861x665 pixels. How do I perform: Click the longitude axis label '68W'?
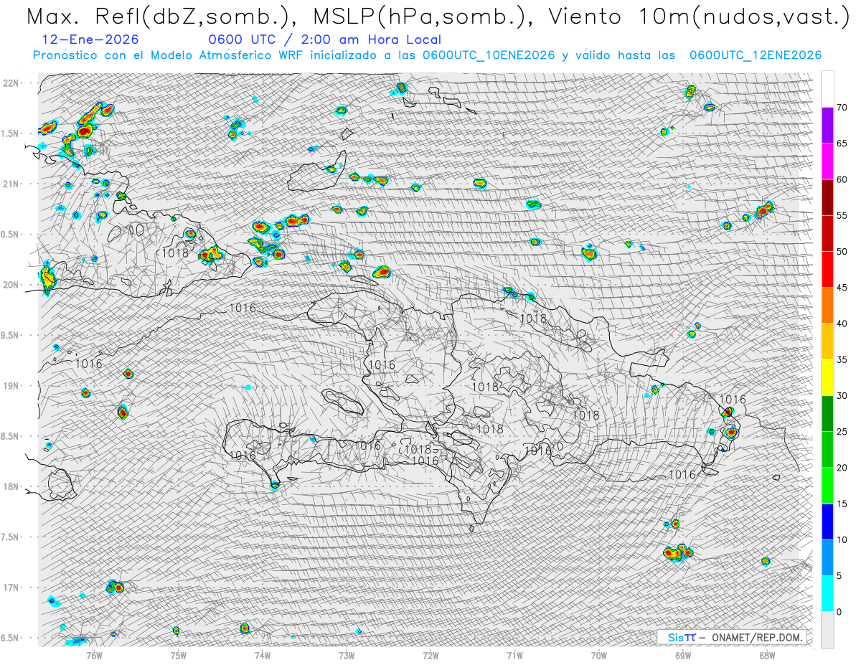coord(767,656)
